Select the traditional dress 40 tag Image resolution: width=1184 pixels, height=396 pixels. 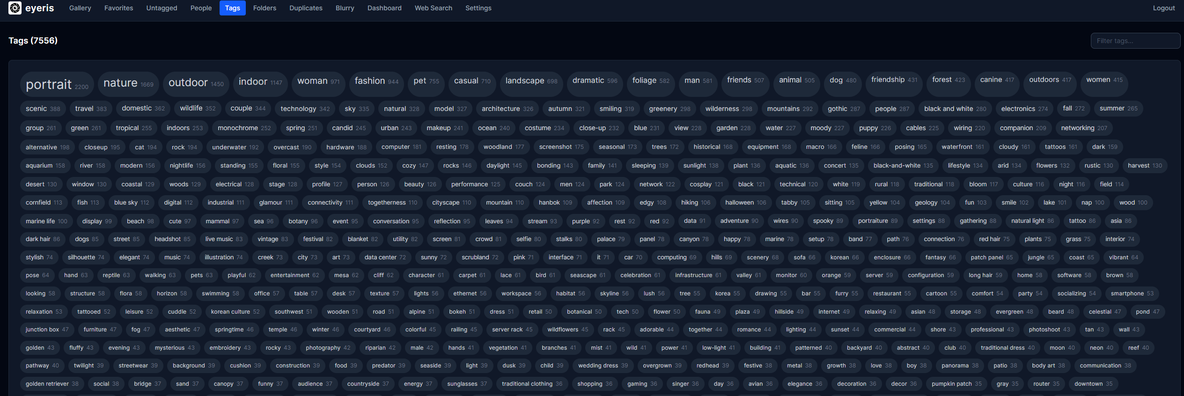[1008, 348]
